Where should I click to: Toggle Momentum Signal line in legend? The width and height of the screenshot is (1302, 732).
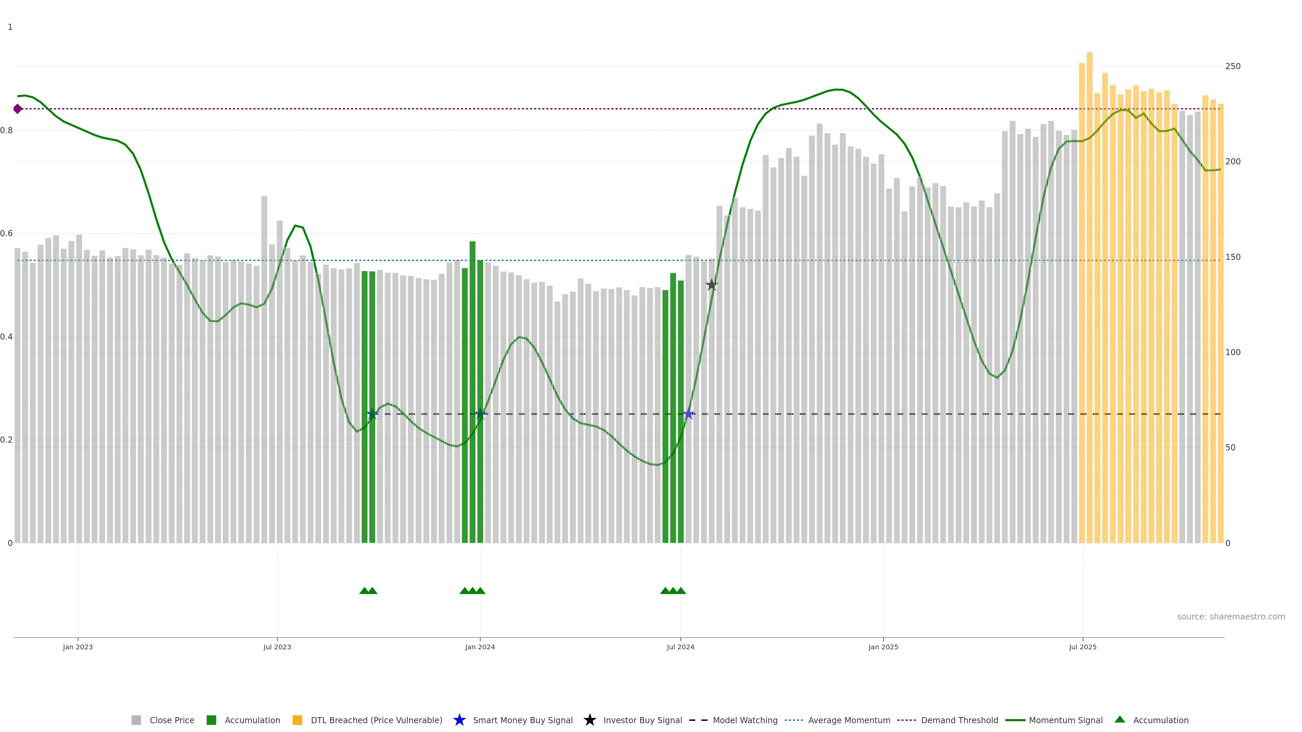1065,720
